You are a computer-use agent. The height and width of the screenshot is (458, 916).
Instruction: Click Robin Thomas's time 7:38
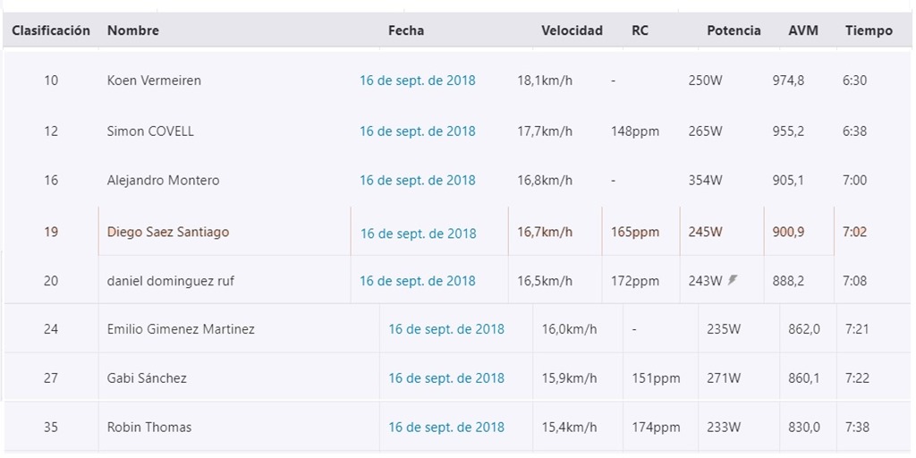coord(857,427)
